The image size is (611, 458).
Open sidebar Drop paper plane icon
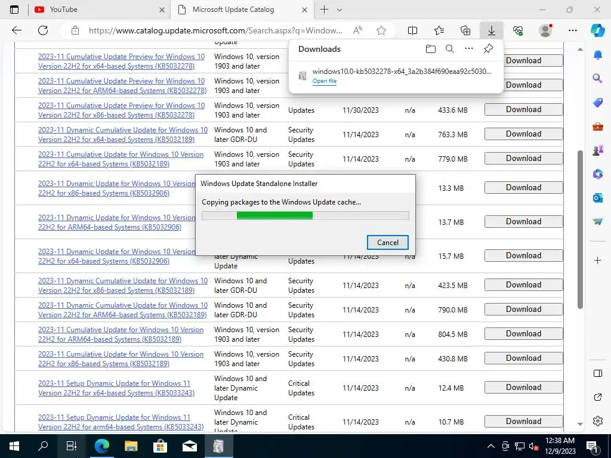(x=597, y=222)
